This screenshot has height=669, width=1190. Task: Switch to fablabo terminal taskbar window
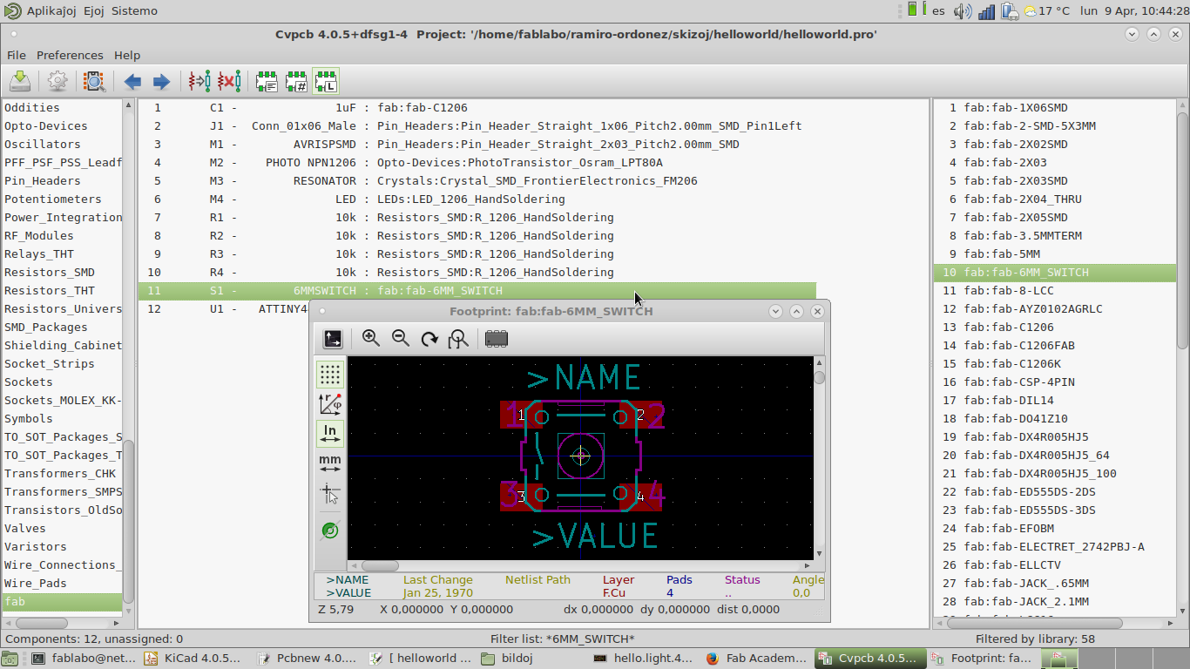85,659
